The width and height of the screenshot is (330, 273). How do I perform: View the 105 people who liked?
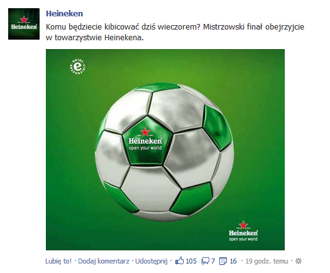point(191,261)
